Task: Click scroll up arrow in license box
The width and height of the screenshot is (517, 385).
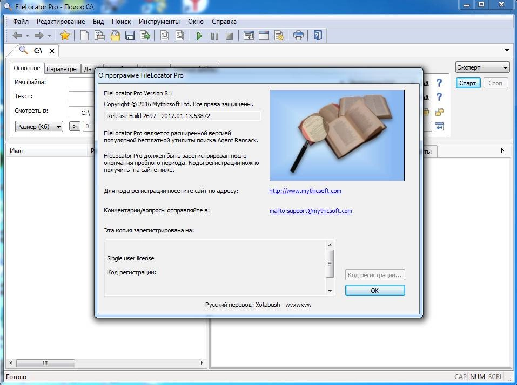Action: [330, 245]
